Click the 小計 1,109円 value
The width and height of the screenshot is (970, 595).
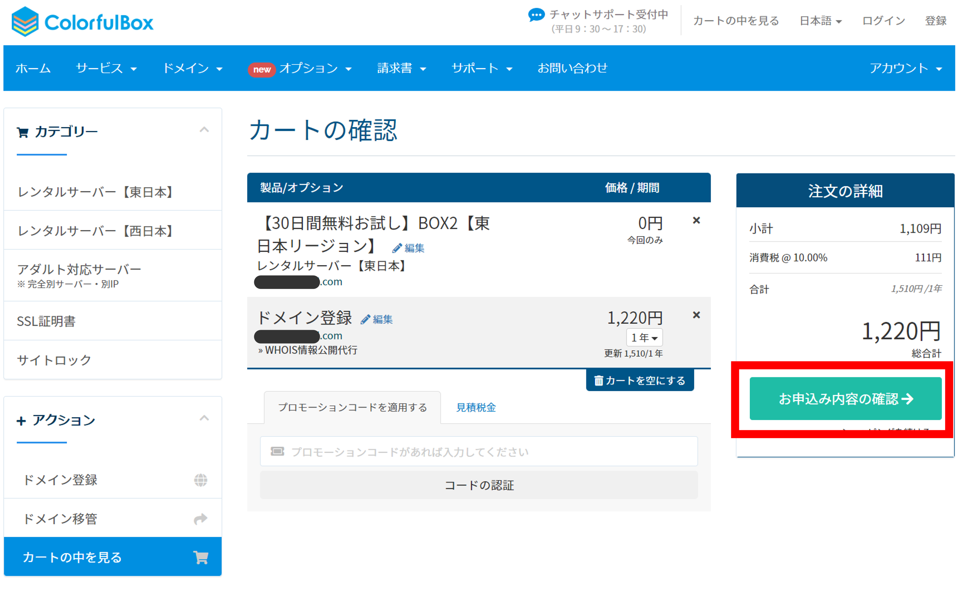point(920,228)
